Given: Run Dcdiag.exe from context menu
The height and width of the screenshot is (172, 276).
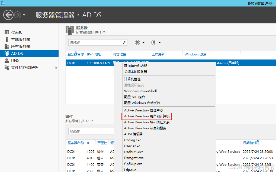Looking at the screenshot, I should click(133, 140).
